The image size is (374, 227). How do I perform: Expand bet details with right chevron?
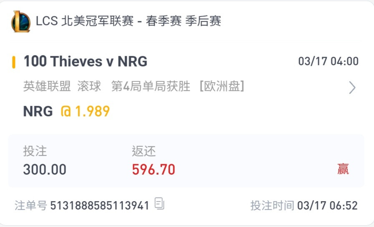click(352, 88)
